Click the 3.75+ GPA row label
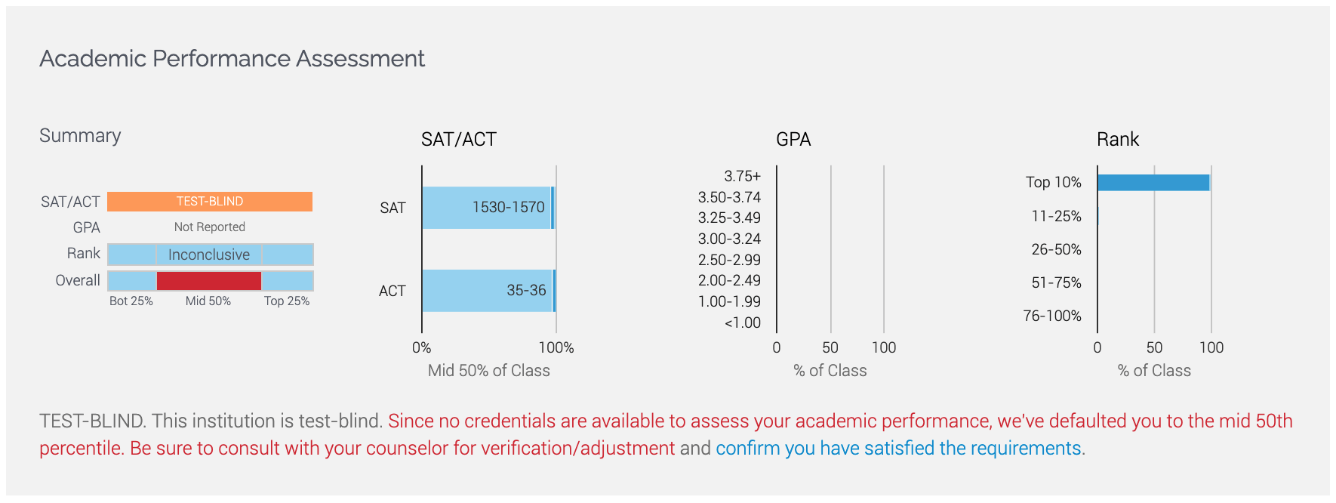 click(742, 176)
